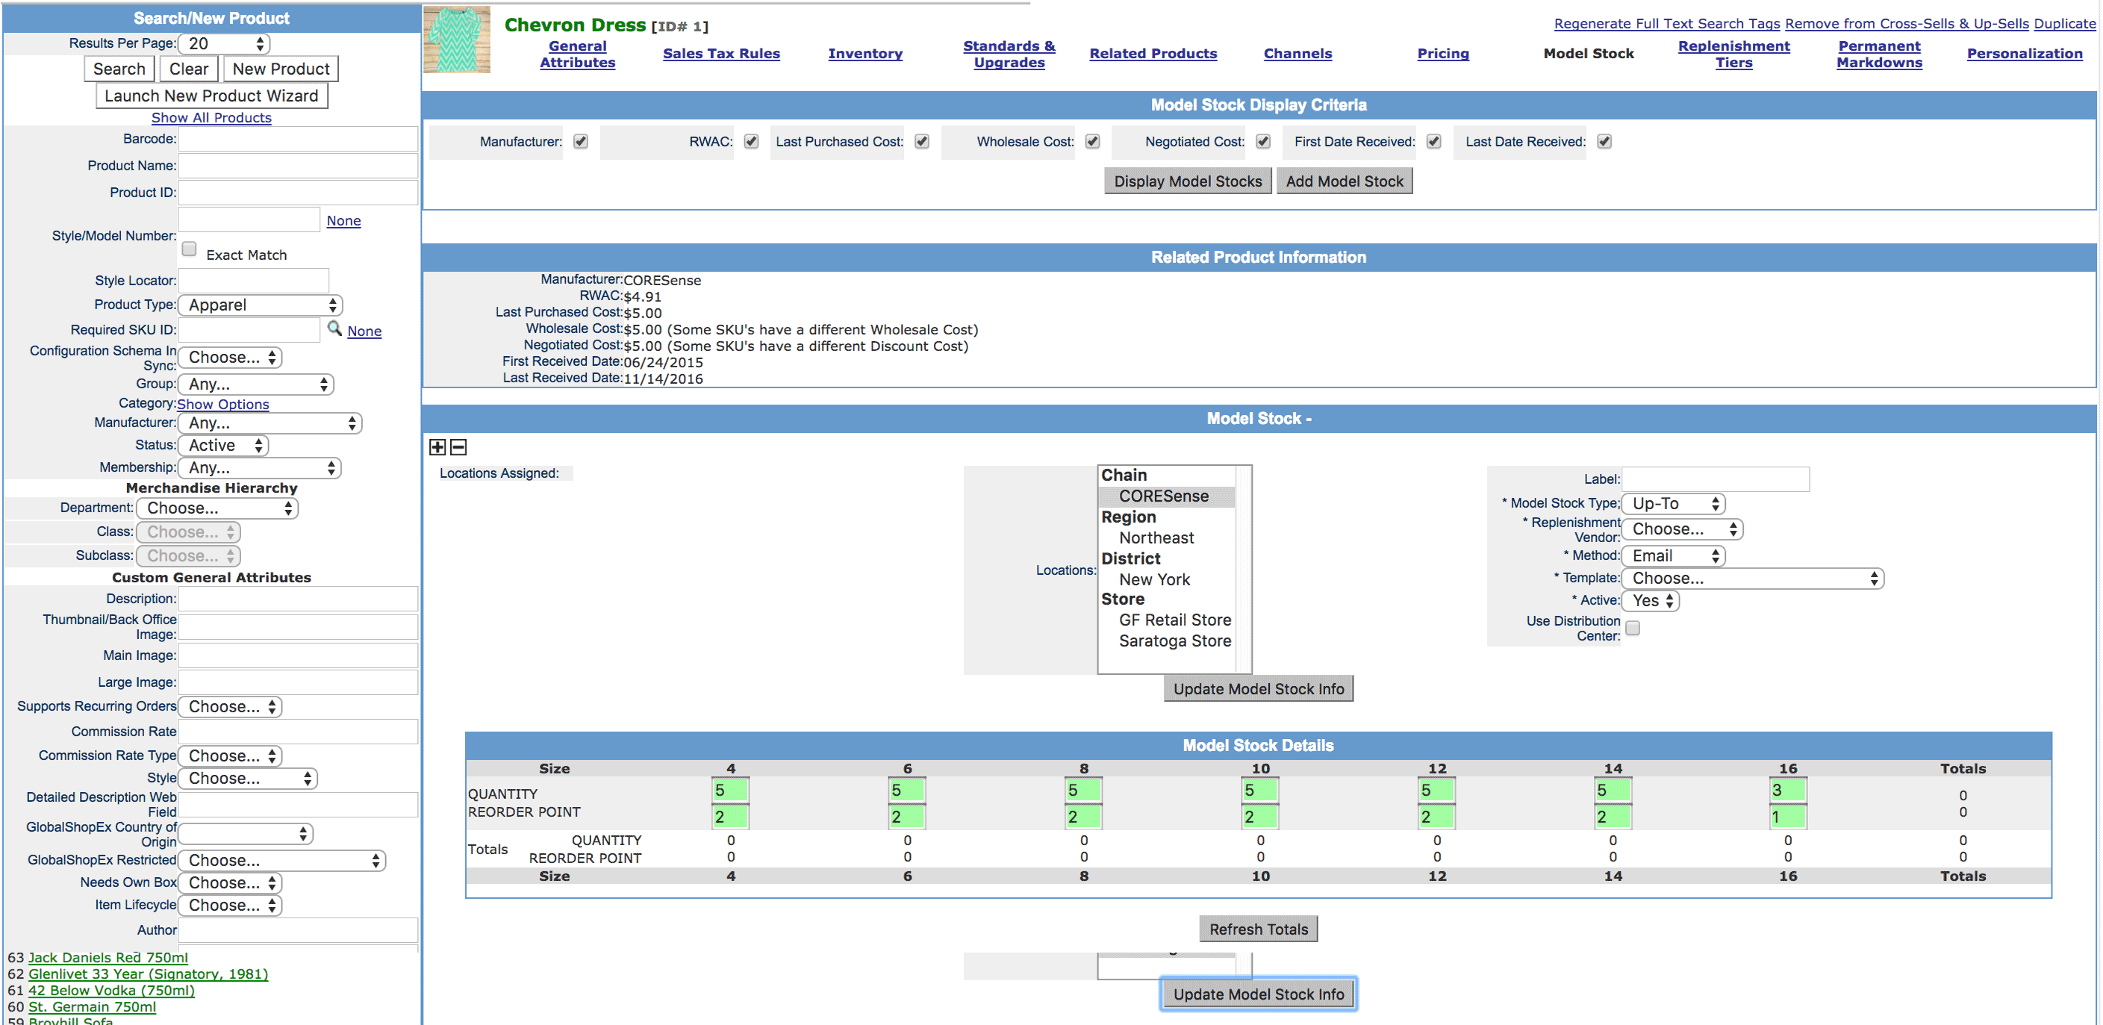Image resolution: width=2103 pixels, height=1025 pixels.
Task: Click Display Model Stocks button
Action: pos(1188,181)
